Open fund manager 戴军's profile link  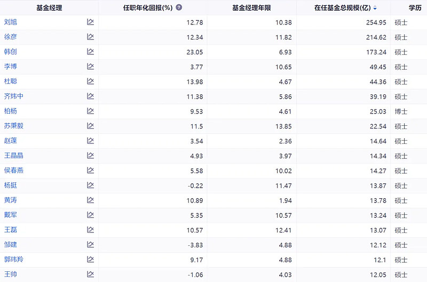(11, 215)
